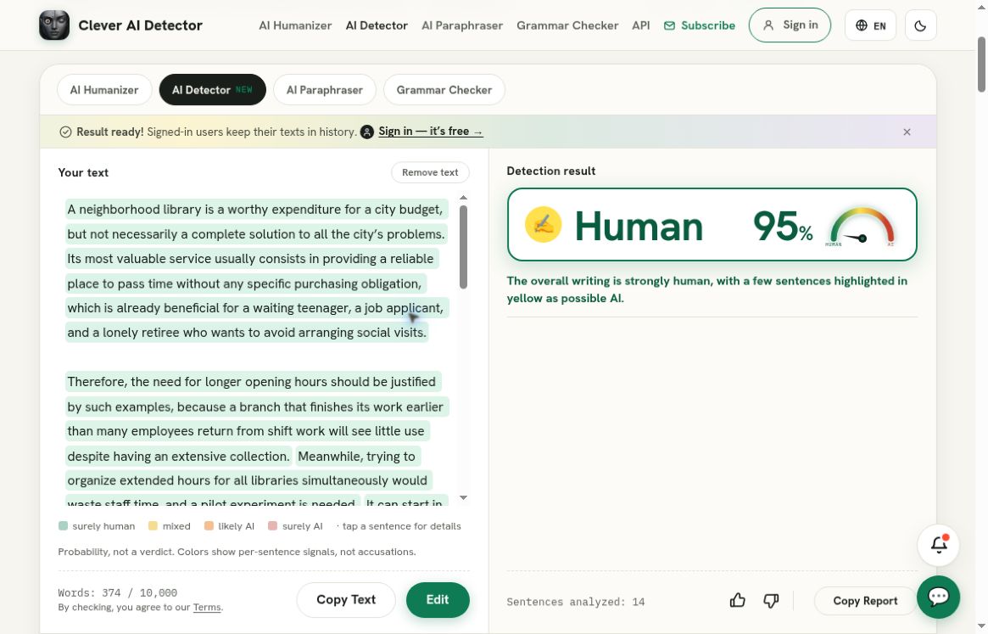Image resolution: width=988 pixels, height=634 pixels.
Task: Toggle dark mode moon icon
Action: click(920, 25)
